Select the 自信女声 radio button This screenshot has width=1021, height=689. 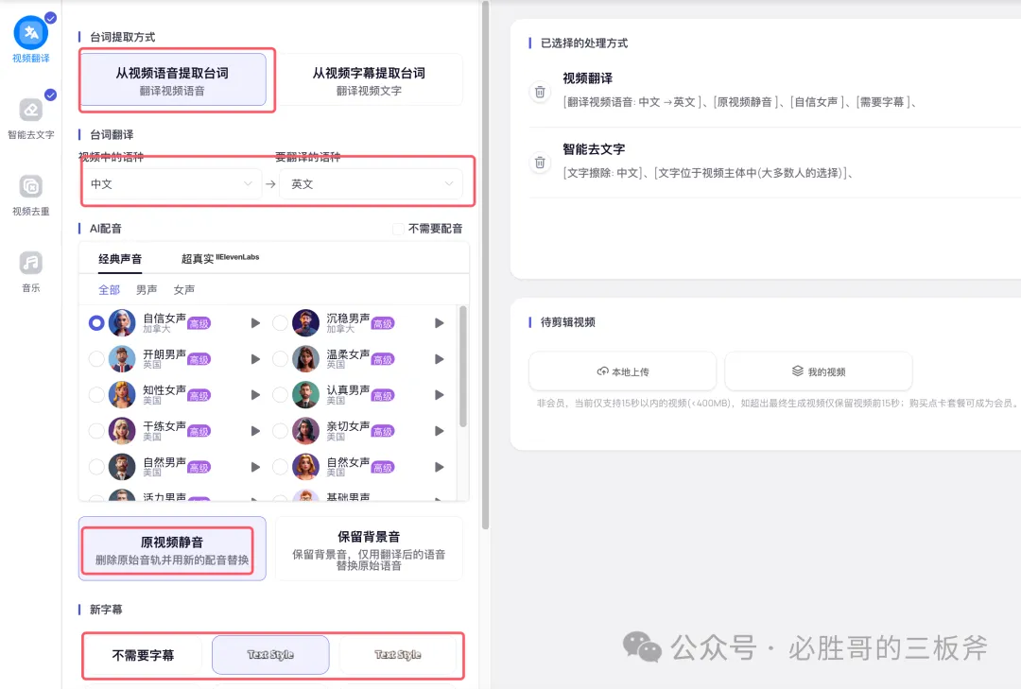coord(96,323)
